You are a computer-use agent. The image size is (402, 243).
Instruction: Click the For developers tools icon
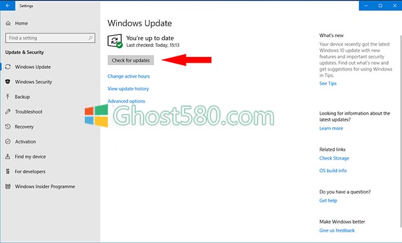tap(8, 172)
